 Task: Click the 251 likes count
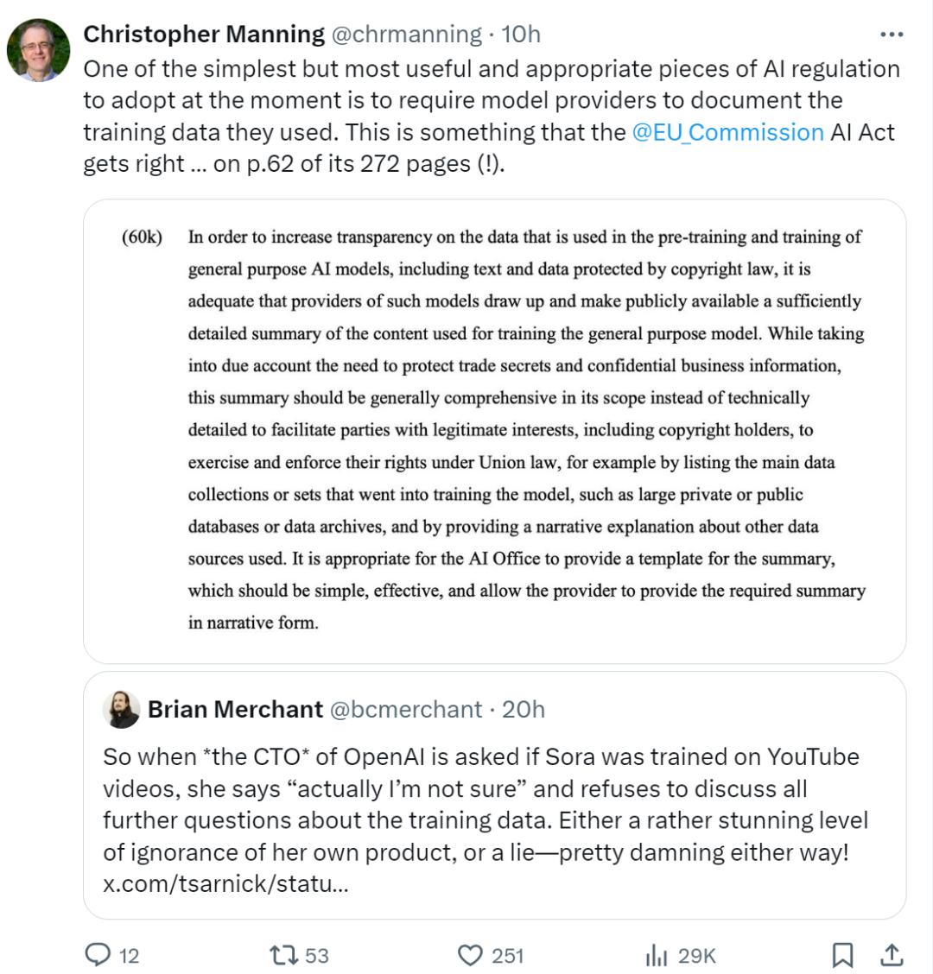[507, 955]
